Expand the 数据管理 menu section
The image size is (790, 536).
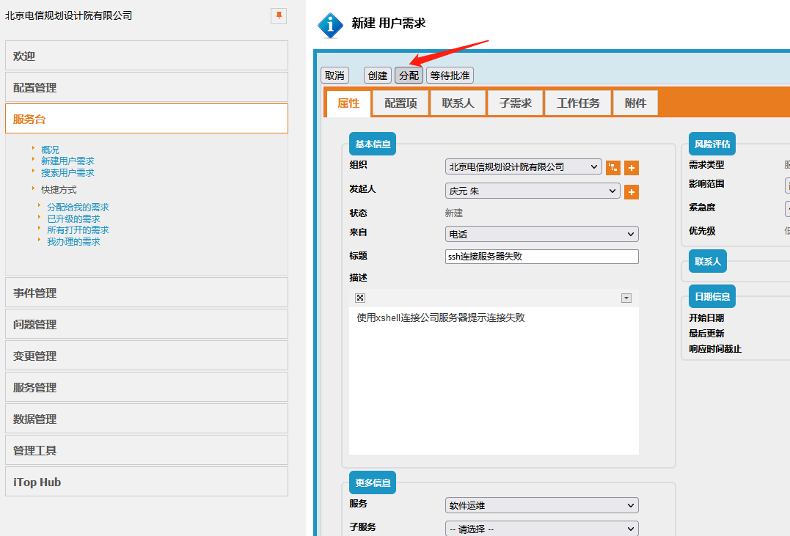click(147, 419)
